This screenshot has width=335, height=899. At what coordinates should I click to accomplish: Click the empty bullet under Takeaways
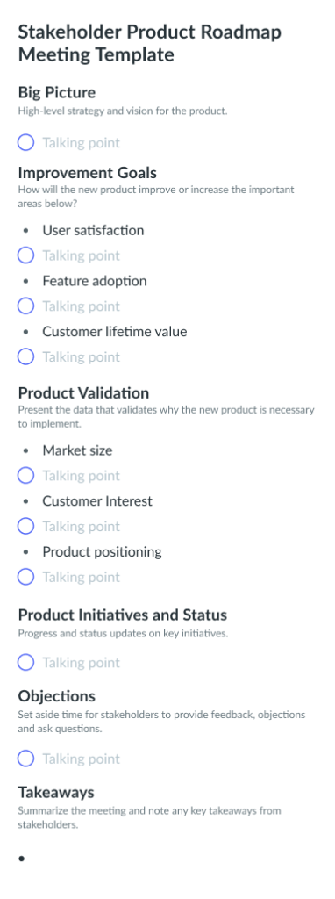(22, 859)
